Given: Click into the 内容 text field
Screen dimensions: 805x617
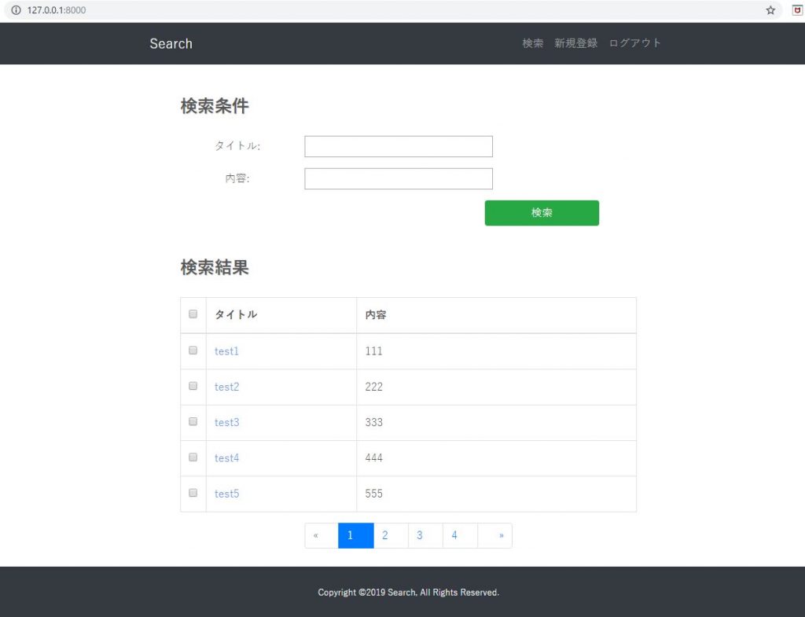Looking at the screenshot, I should [398, 179].
